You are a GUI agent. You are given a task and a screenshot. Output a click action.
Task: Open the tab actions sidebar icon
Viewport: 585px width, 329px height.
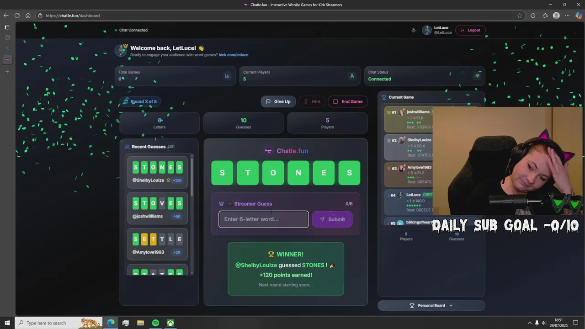(x=7, y=27)
